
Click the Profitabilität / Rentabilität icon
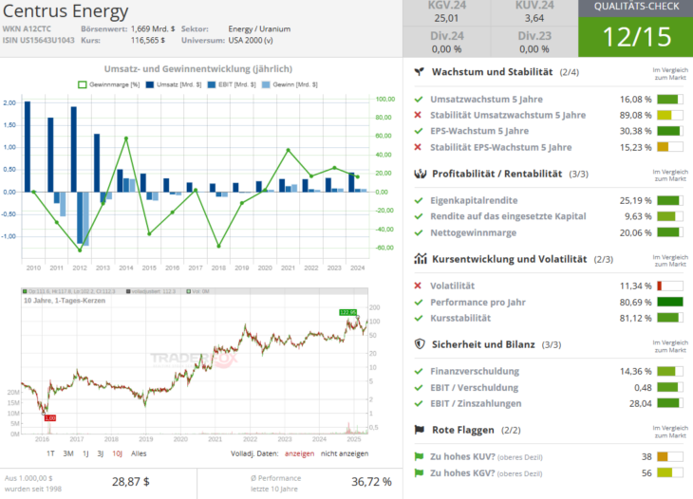[419, 174]
